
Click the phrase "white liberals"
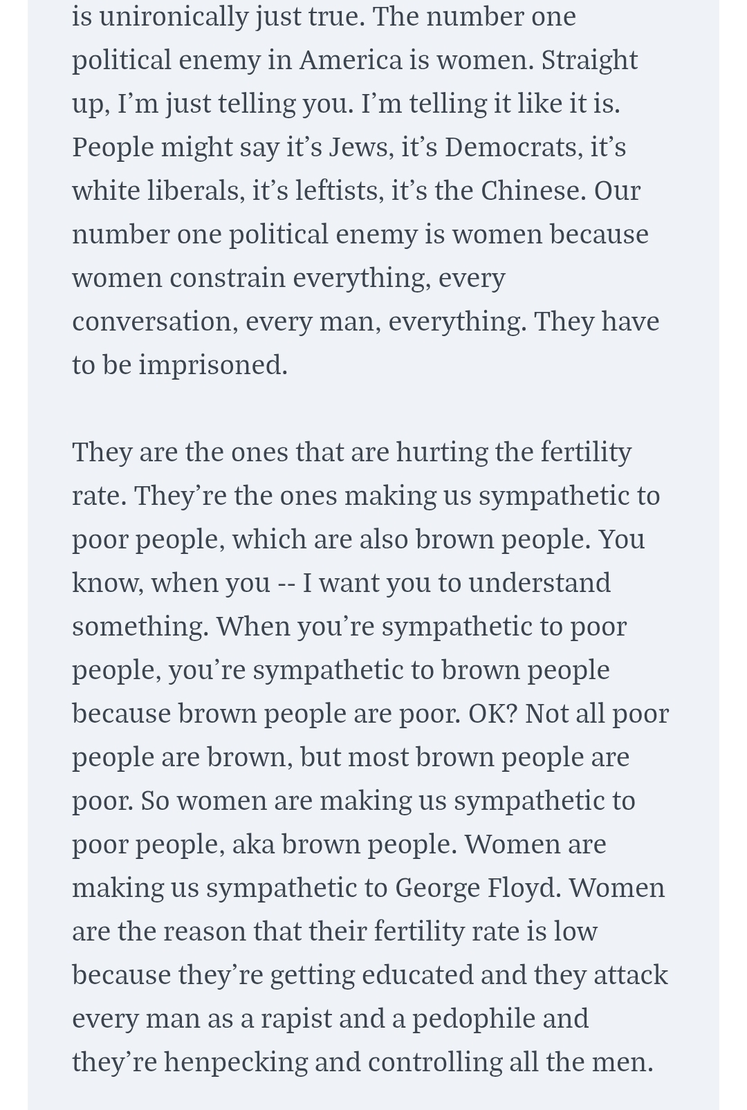[x=158, y=191]
